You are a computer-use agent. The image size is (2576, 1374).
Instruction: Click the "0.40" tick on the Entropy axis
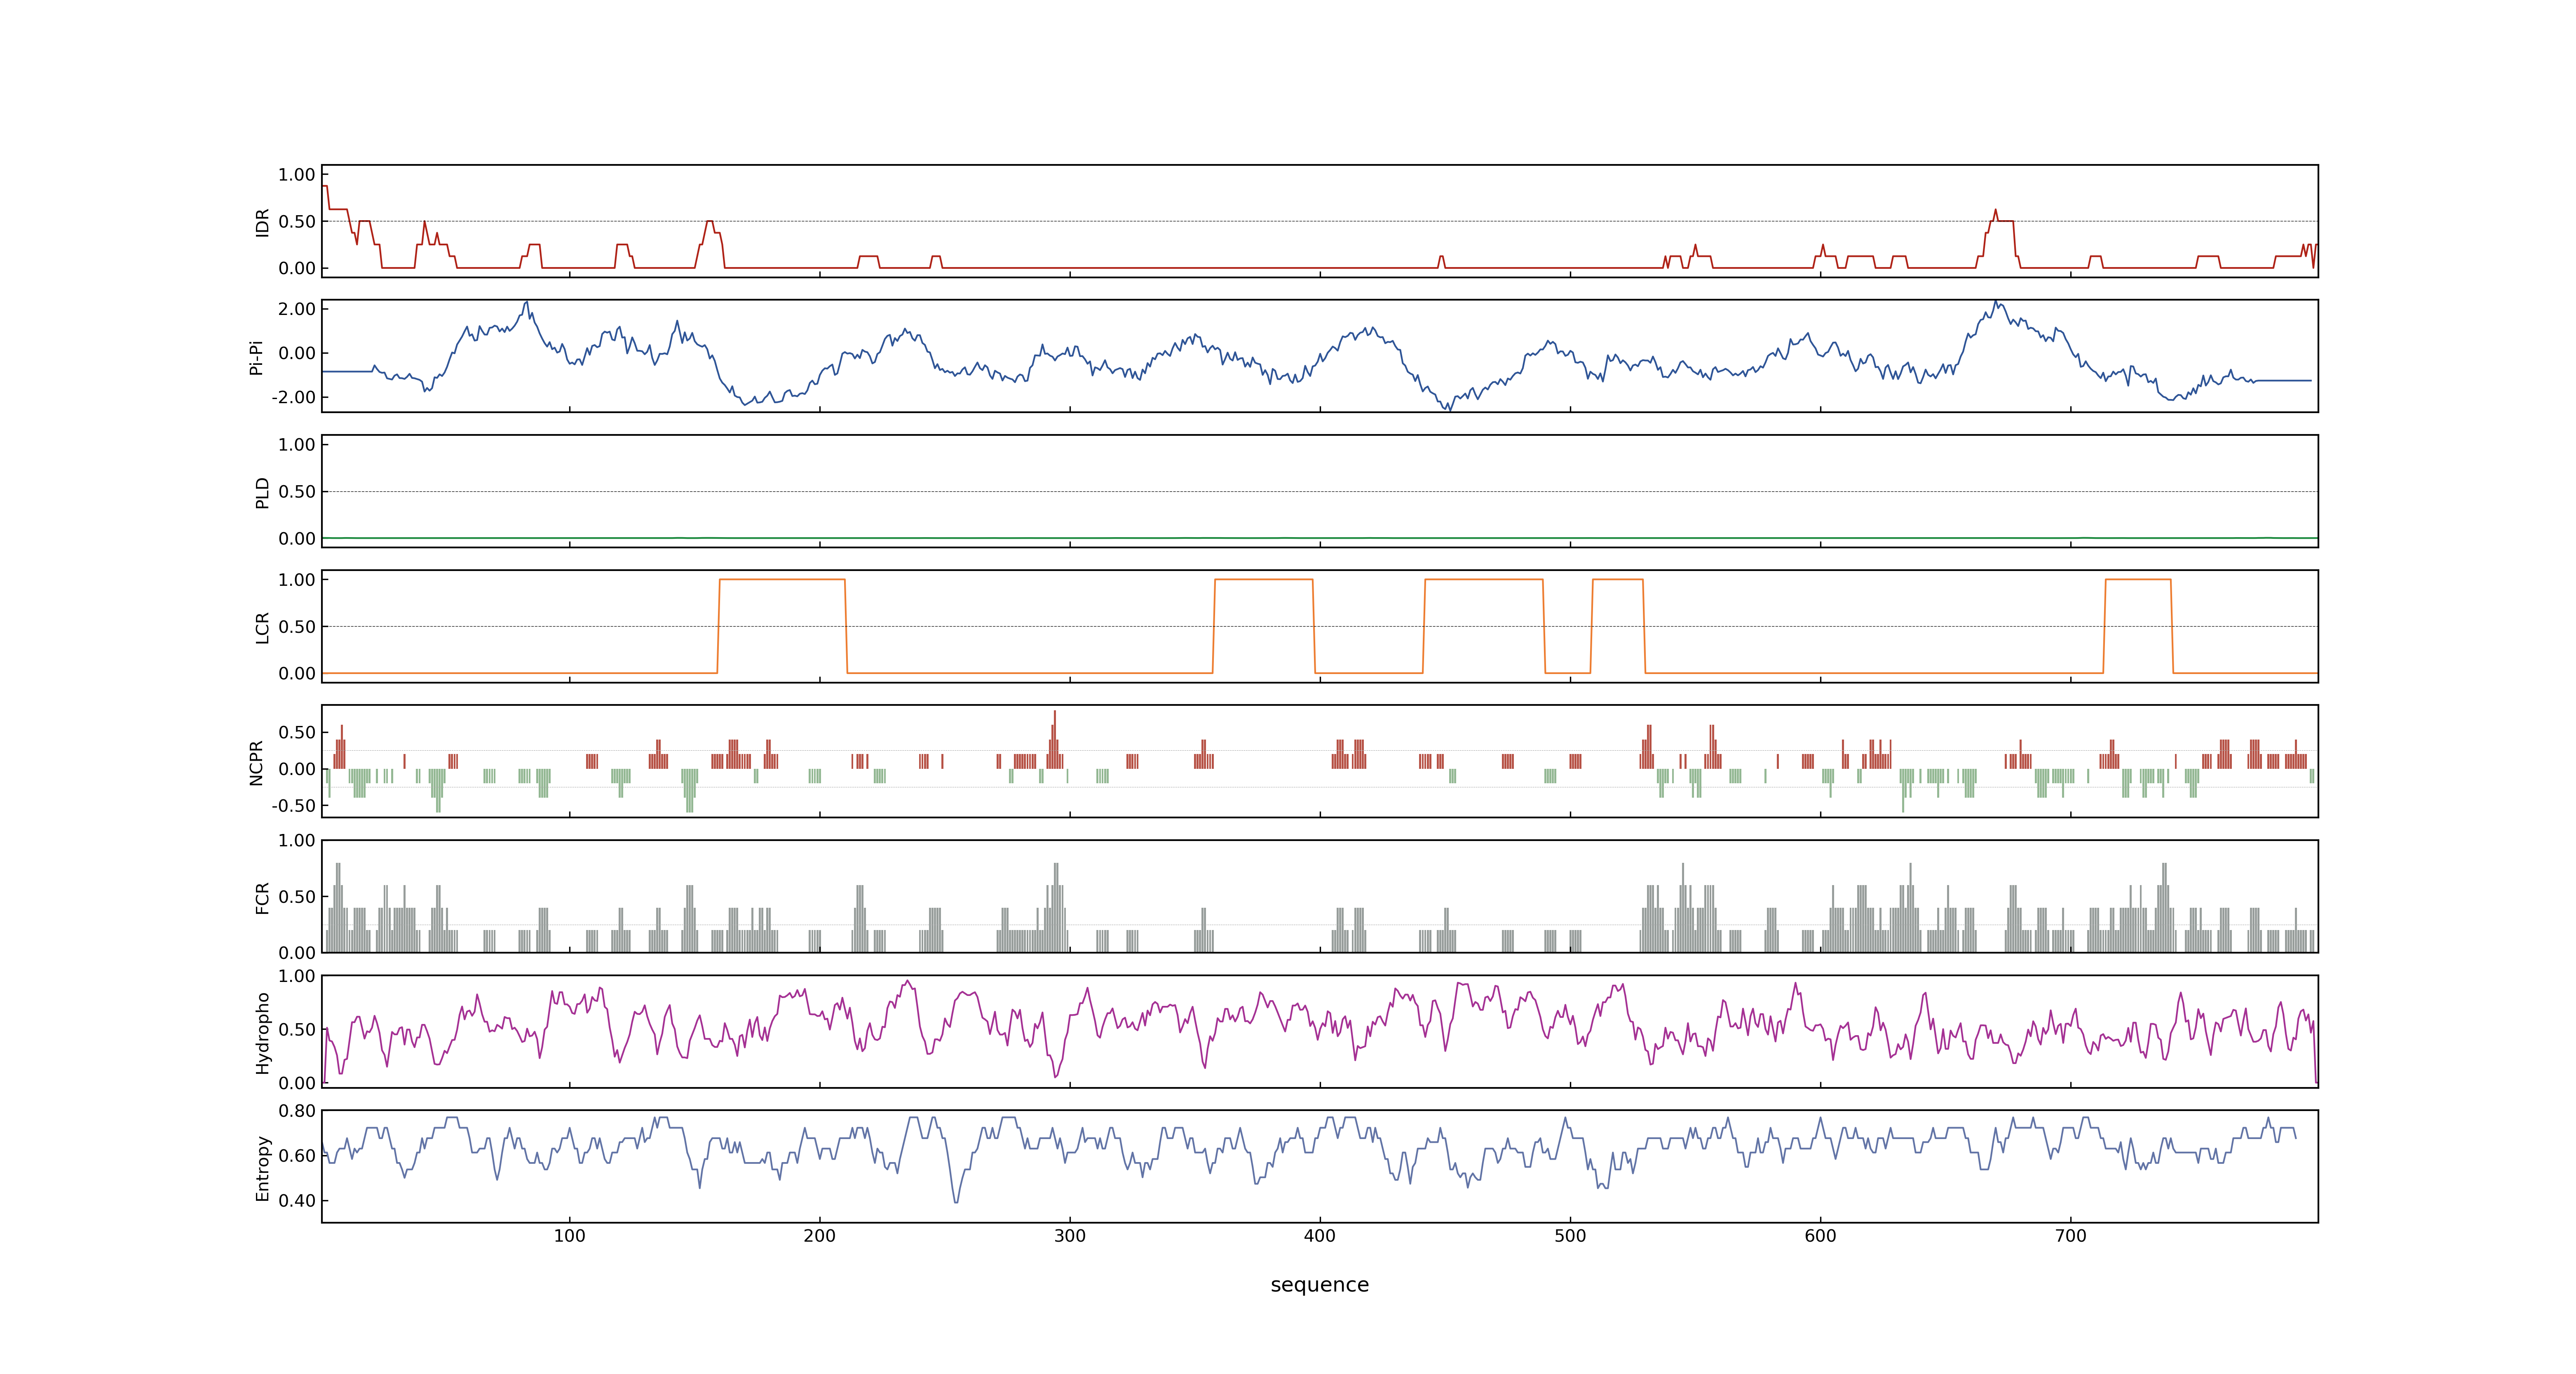point(297,1201)
